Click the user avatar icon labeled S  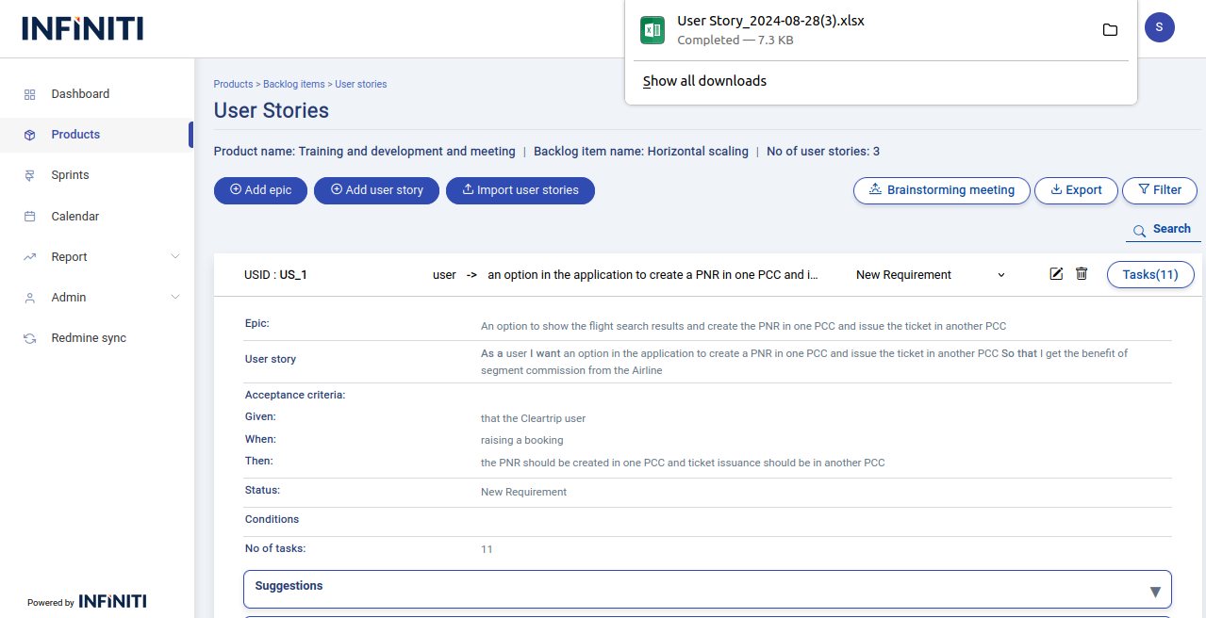coord(1159,27)
